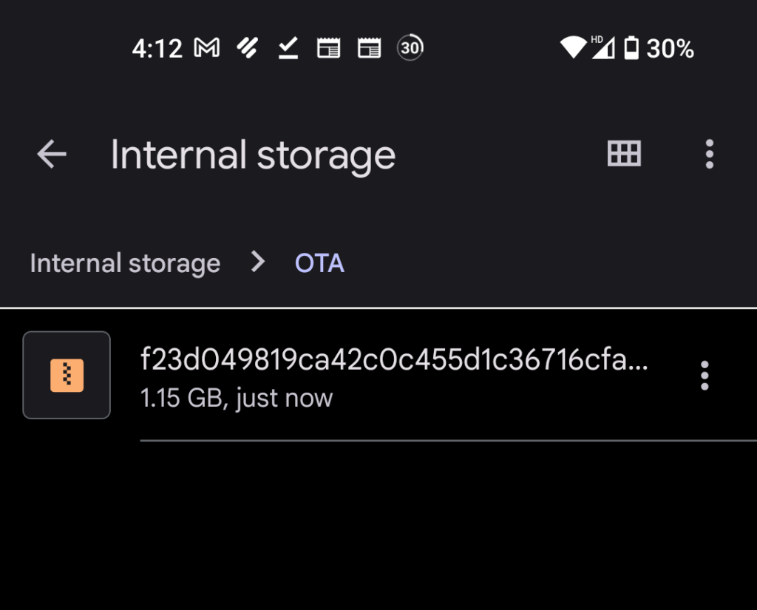
Task: Go to Internal storage breadcrumb
Action: pyautogui.click(x=125, y=263)
